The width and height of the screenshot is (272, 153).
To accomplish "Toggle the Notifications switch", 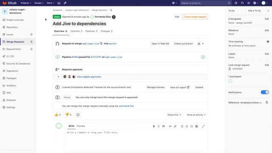I will (265, 92).
